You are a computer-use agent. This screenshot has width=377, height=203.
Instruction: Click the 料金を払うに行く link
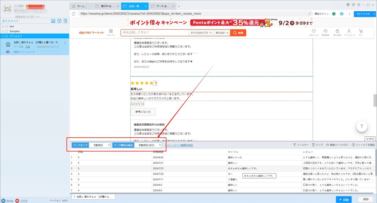tap(27, 17)
